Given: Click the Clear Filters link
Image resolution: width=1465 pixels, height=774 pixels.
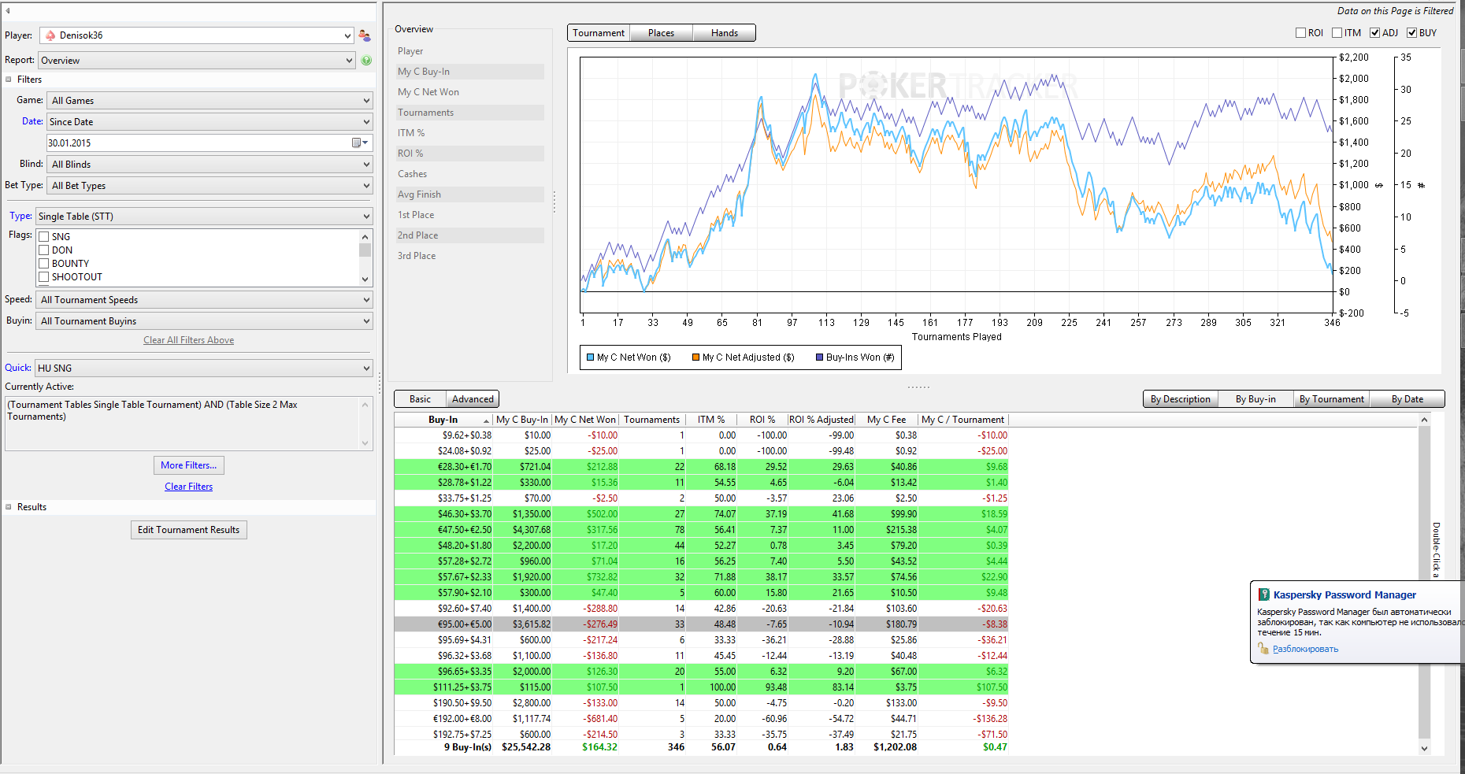Looking at the screenshot, I should pyautogui.click(x=189, y=487).
